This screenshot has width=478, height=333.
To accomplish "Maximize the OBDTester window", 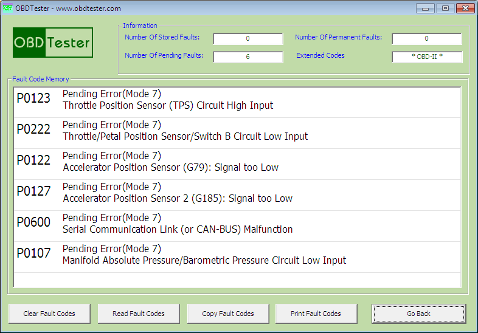I will pyautogui.click(x=445, y=9).
